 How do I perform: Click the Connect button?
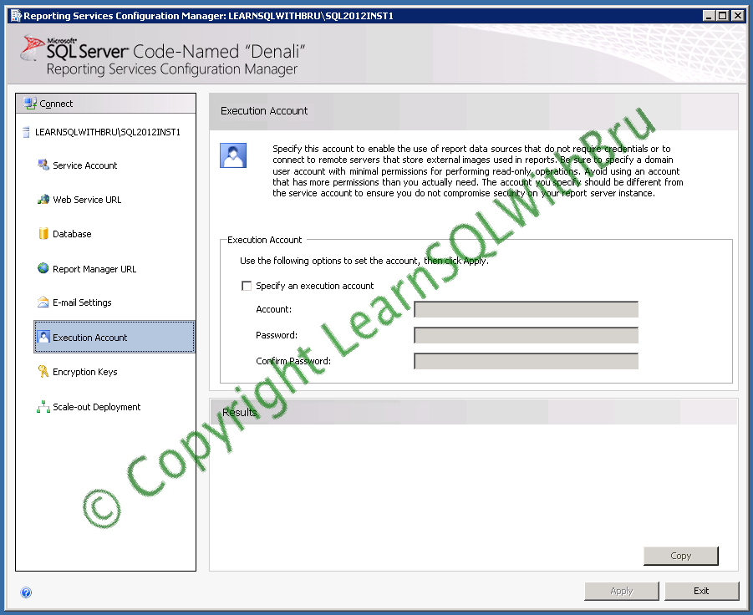[105, 104]
